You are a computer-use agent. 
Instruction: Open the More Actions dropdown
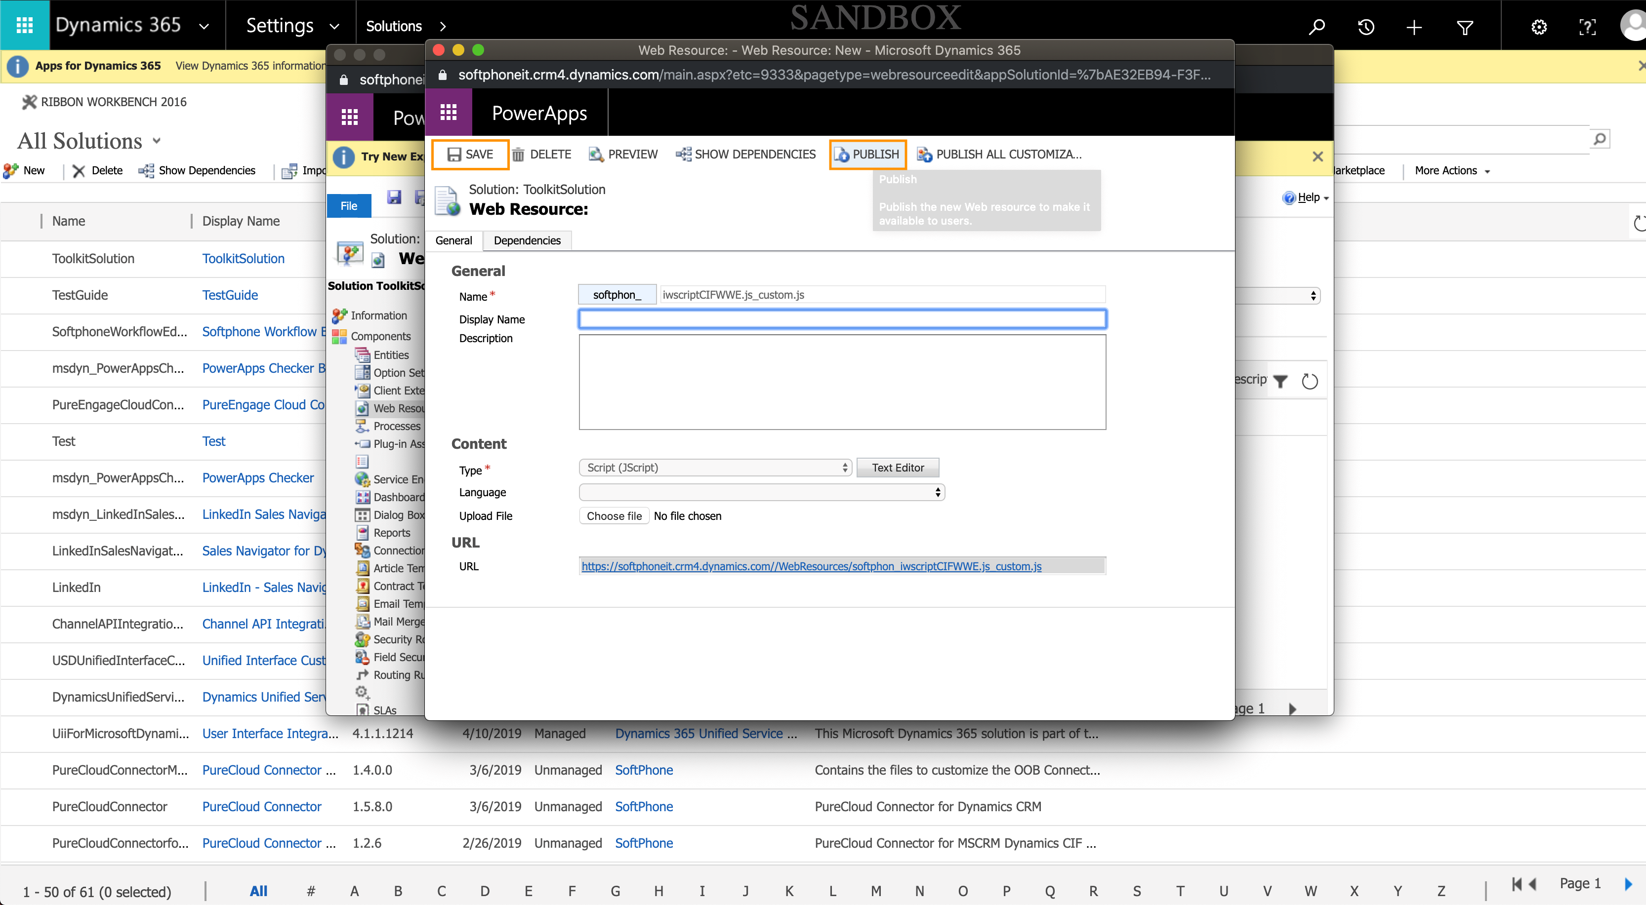click(x=1452, y=170)
